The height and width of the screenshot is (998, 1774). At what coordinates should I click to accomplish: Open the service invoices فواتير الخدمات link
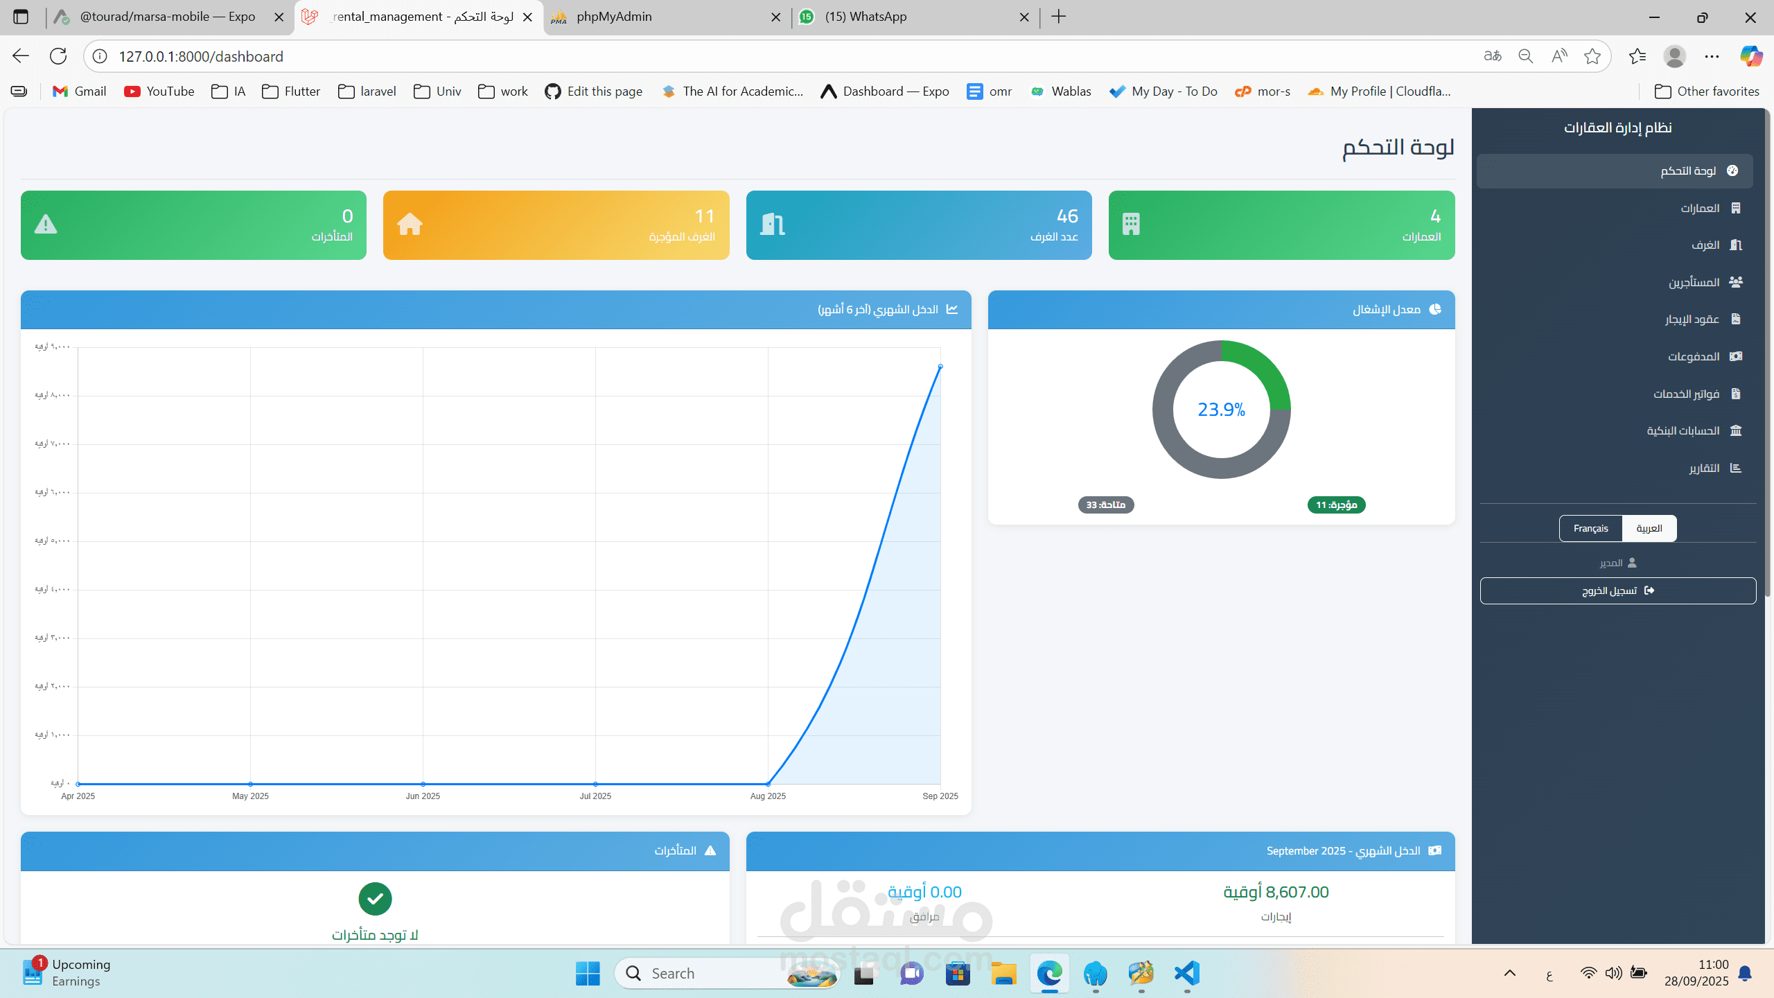pos(1686,394)
